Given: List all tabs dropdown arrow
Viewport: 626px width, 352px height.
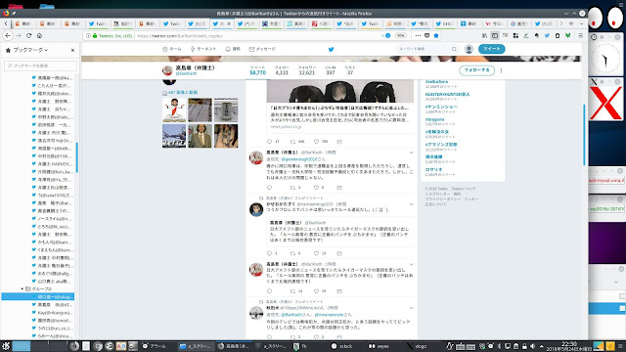Looking at the screenshot, I should click(581, 23).
